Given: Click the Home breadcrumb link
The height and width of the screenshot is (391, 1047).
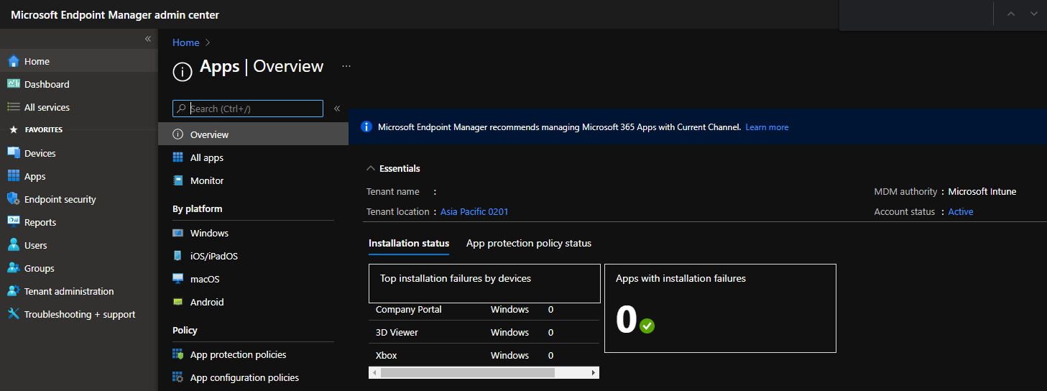Looking at the screenshot, I should (x=185, y=42).
